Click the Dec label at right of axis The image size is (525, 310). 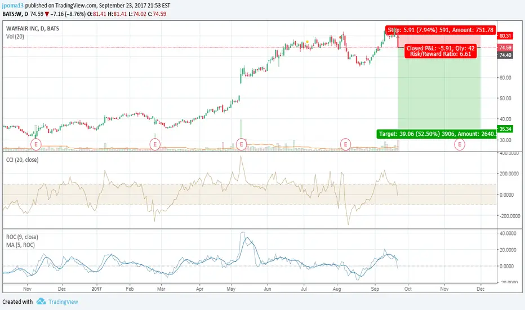(x=480, y=289)
